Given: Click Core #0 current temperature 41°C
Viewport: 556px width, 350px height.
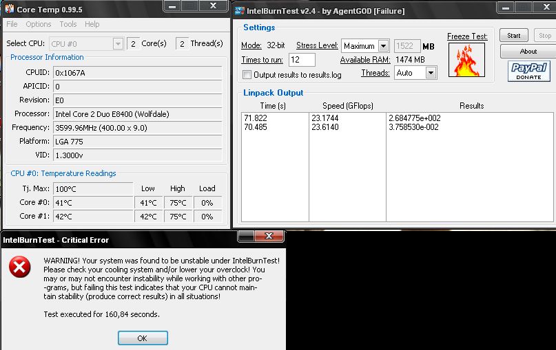Looking at the screenshot, I should [93, 203].
